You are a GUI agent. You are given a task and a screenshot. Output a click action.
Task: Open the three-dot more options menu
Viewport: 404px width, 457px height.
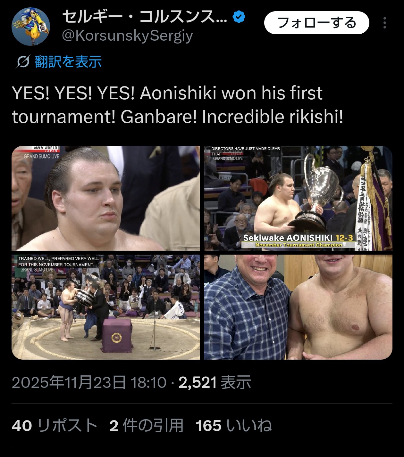click(384, 23)
